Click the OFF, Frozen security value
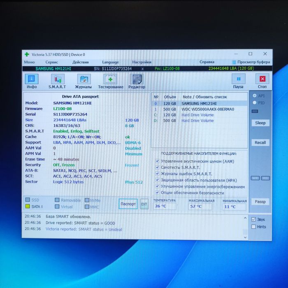Image resolution: width=288 pixels, height=288 pixels. 64,165
